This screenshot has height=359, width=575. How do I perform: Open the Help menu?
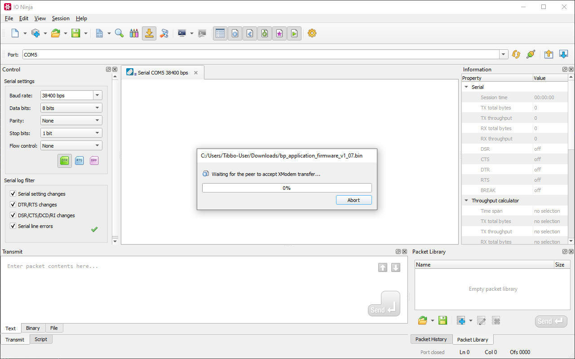(81, 18)
